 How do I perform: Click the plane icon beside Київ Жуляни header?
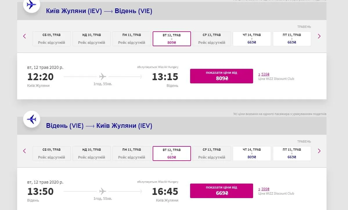click(x=31, y=5)
